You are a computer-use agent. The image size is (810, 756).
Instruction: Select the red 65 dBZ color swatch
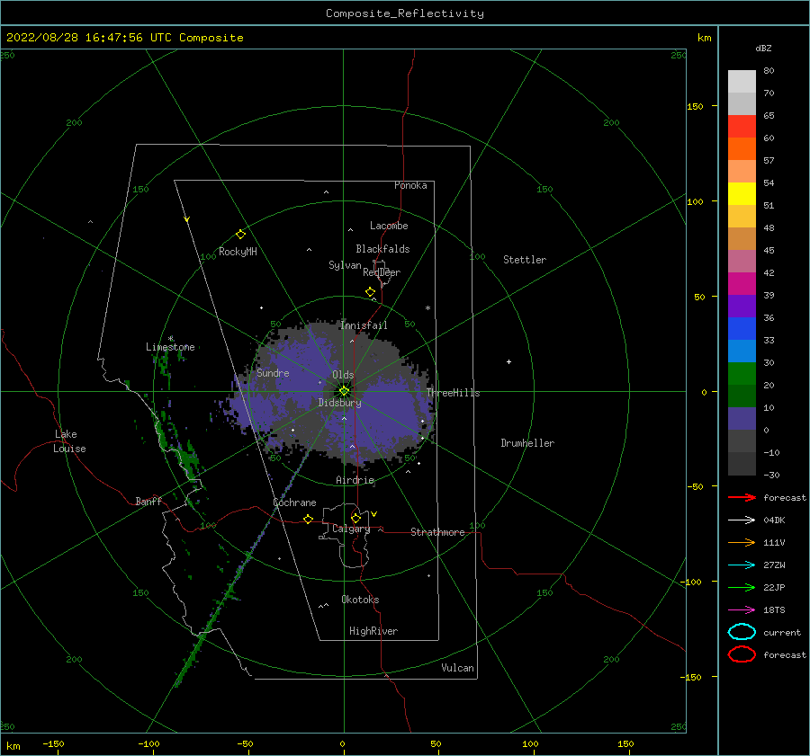[742, 127]
